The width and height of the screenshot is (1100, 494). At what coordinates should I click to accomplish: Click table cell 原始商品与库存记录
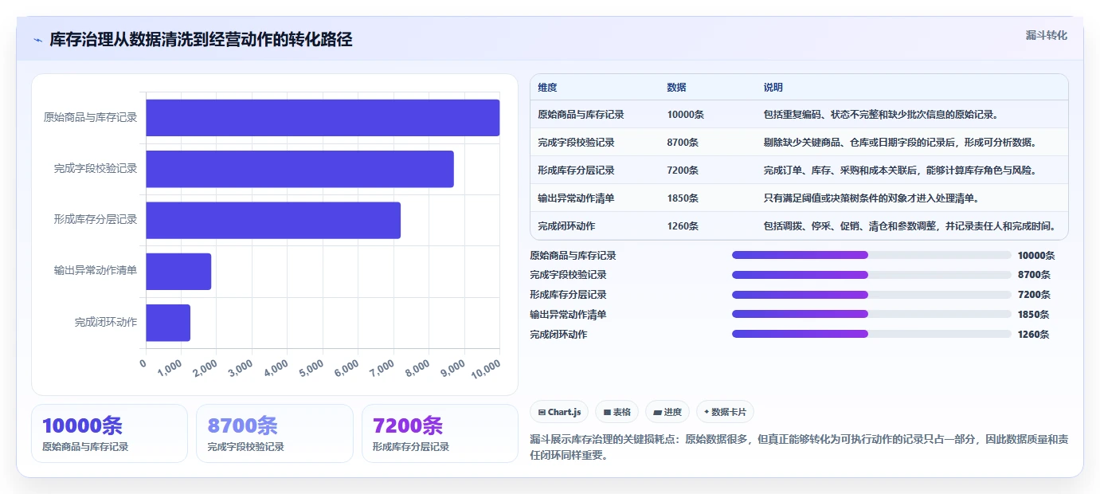click(x=581, y=114)
